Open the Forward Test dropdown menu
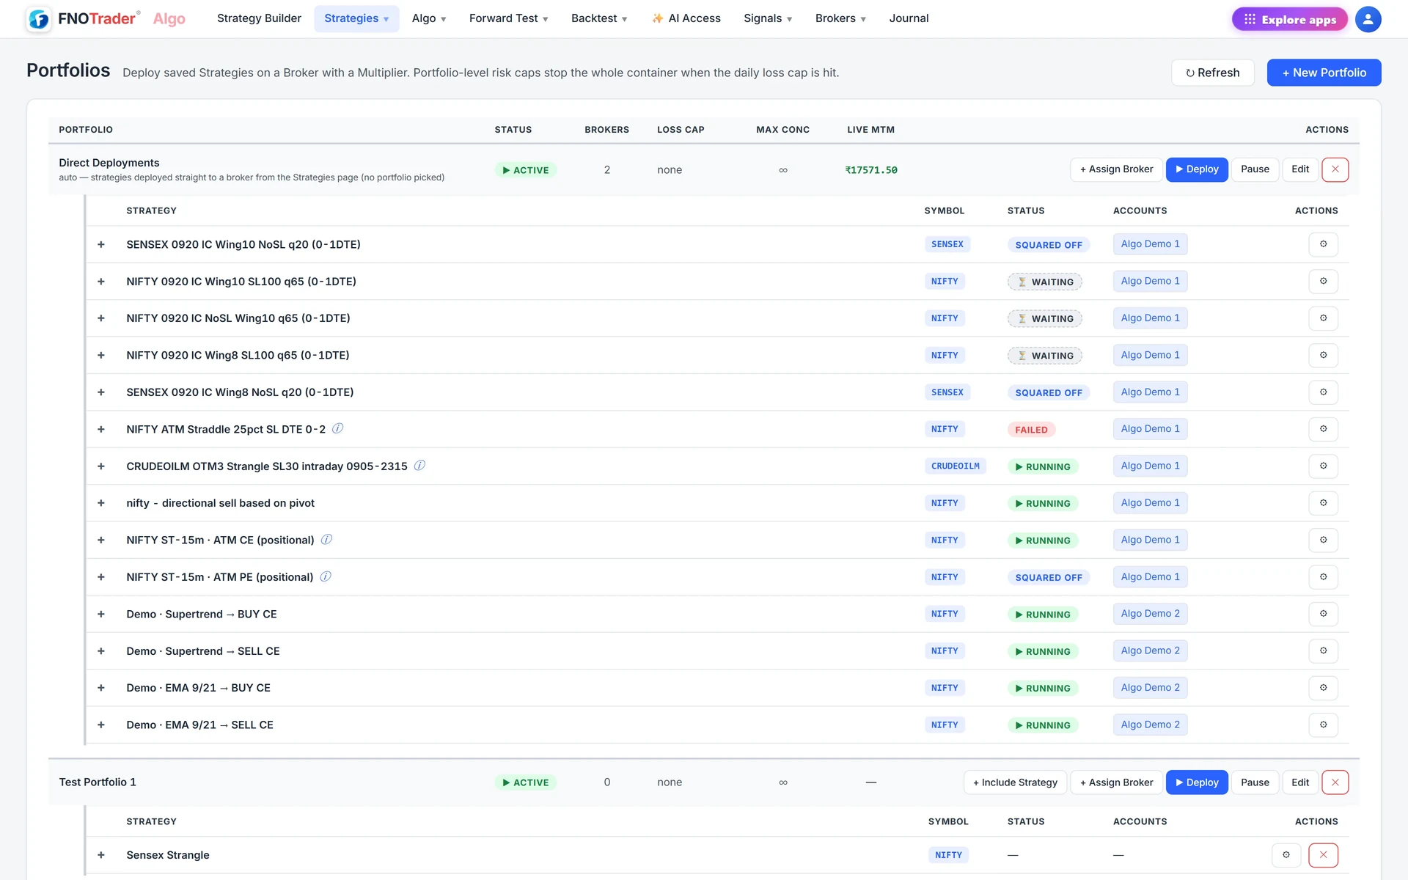This screenshot has height=880, width=1408. pyautogui.click(x=508, y=18)
